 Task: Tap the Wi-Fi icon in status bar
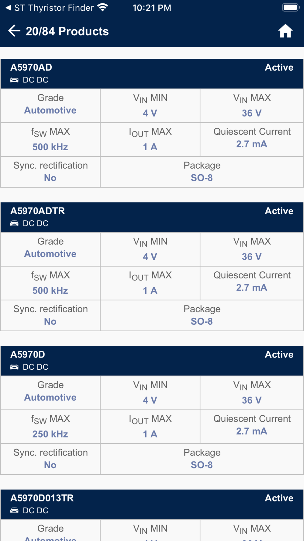pos(103,8)
